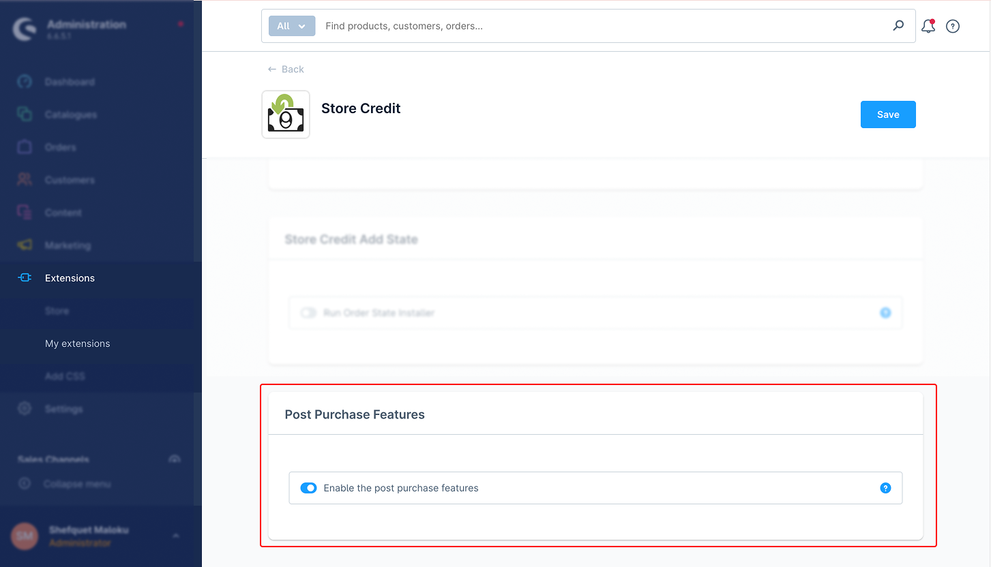Click the Store Credit plugin icon
991x567 pixels.
[286, 114]
